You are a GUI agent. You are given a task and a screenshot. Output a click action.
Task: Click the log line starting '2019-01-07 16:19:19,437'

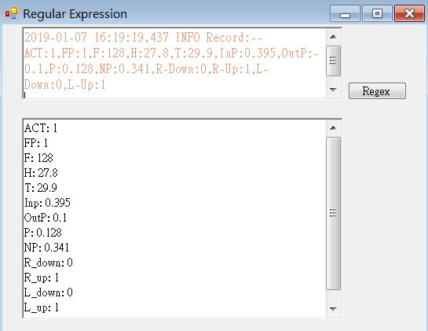143,38
